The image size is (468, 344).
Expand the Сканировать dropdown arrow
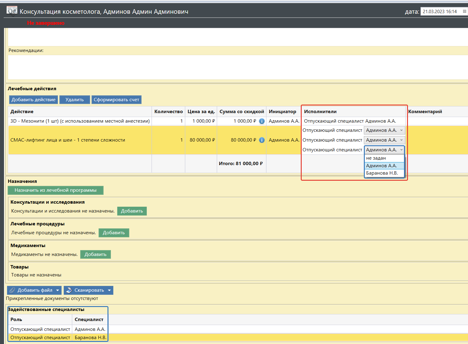tap(109, 290)
